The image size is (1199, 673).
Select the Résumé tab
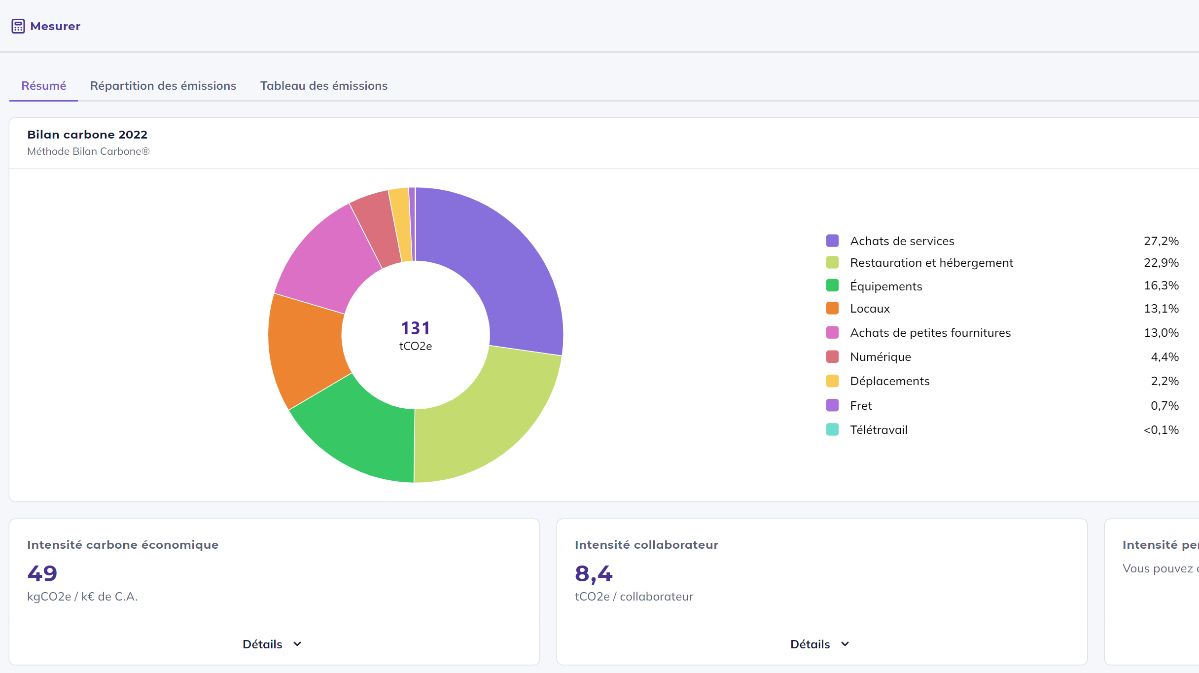point(43,86)
